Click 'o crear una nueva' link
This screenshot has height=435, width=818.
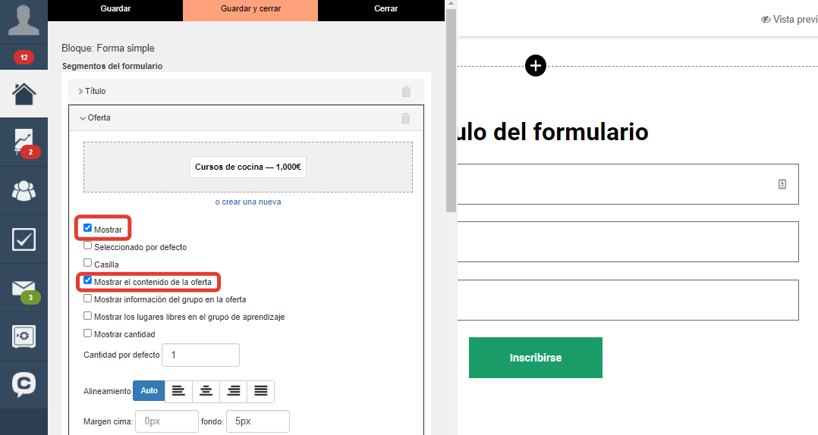(248, 202)
